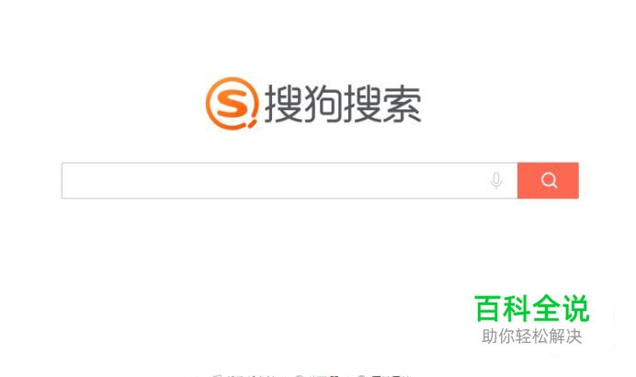Start voice input using the mic icon
636x377 pixels.
point(496,180)
